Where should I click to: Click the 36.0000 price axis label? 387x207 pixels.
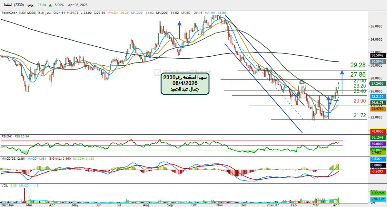377,26
